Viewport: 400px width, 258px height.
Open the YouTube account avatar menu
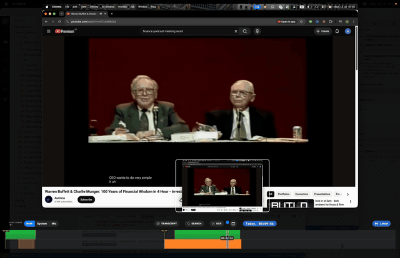coord(347,31)
